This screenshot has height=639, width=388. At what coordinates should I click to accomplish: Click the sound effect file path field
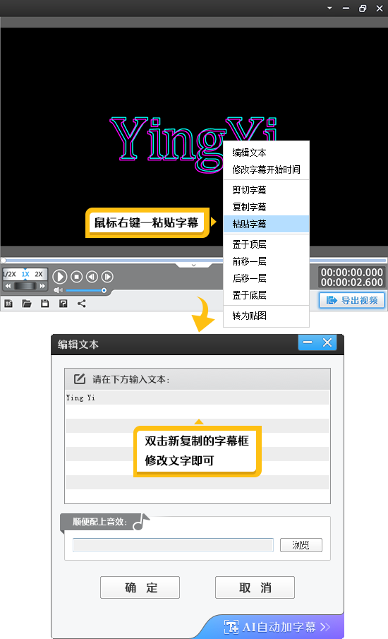click(x=173, y=545)
